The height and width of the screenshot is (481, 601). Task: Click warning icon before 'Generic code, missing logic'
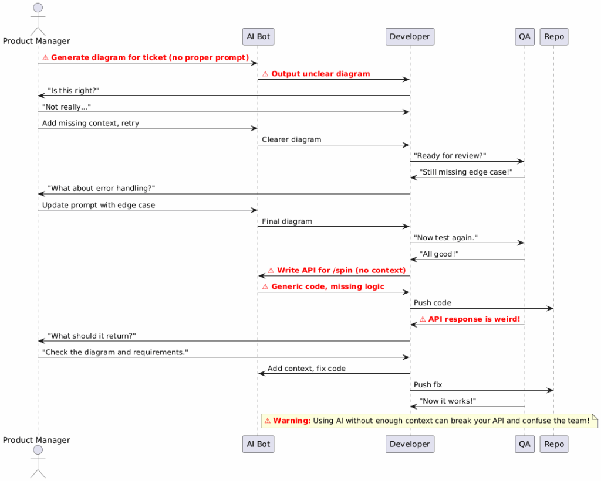pyautogui.click(x=265, y=286)
